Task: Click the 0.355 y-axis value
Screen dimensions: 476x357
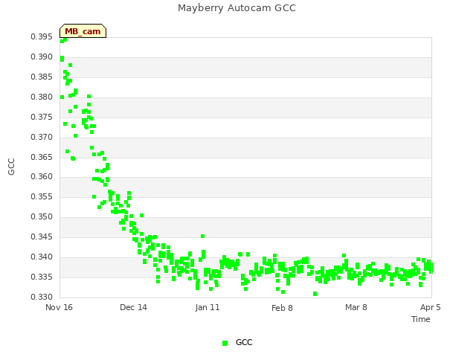Action: pos(42,196)
